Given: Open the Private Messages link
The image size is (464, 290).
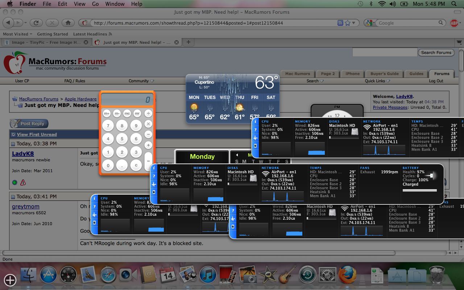Looking at the screenshot, I should pos(390,107).
